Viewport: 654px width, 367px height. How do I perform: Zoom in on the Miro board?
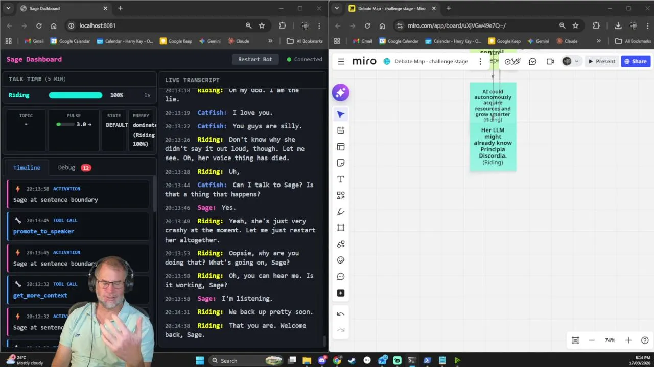click(x=628, y=340)
